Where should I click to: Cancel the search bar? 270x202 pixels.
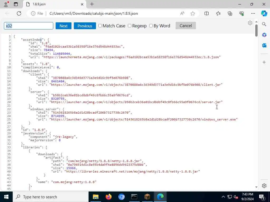(186, 26)
